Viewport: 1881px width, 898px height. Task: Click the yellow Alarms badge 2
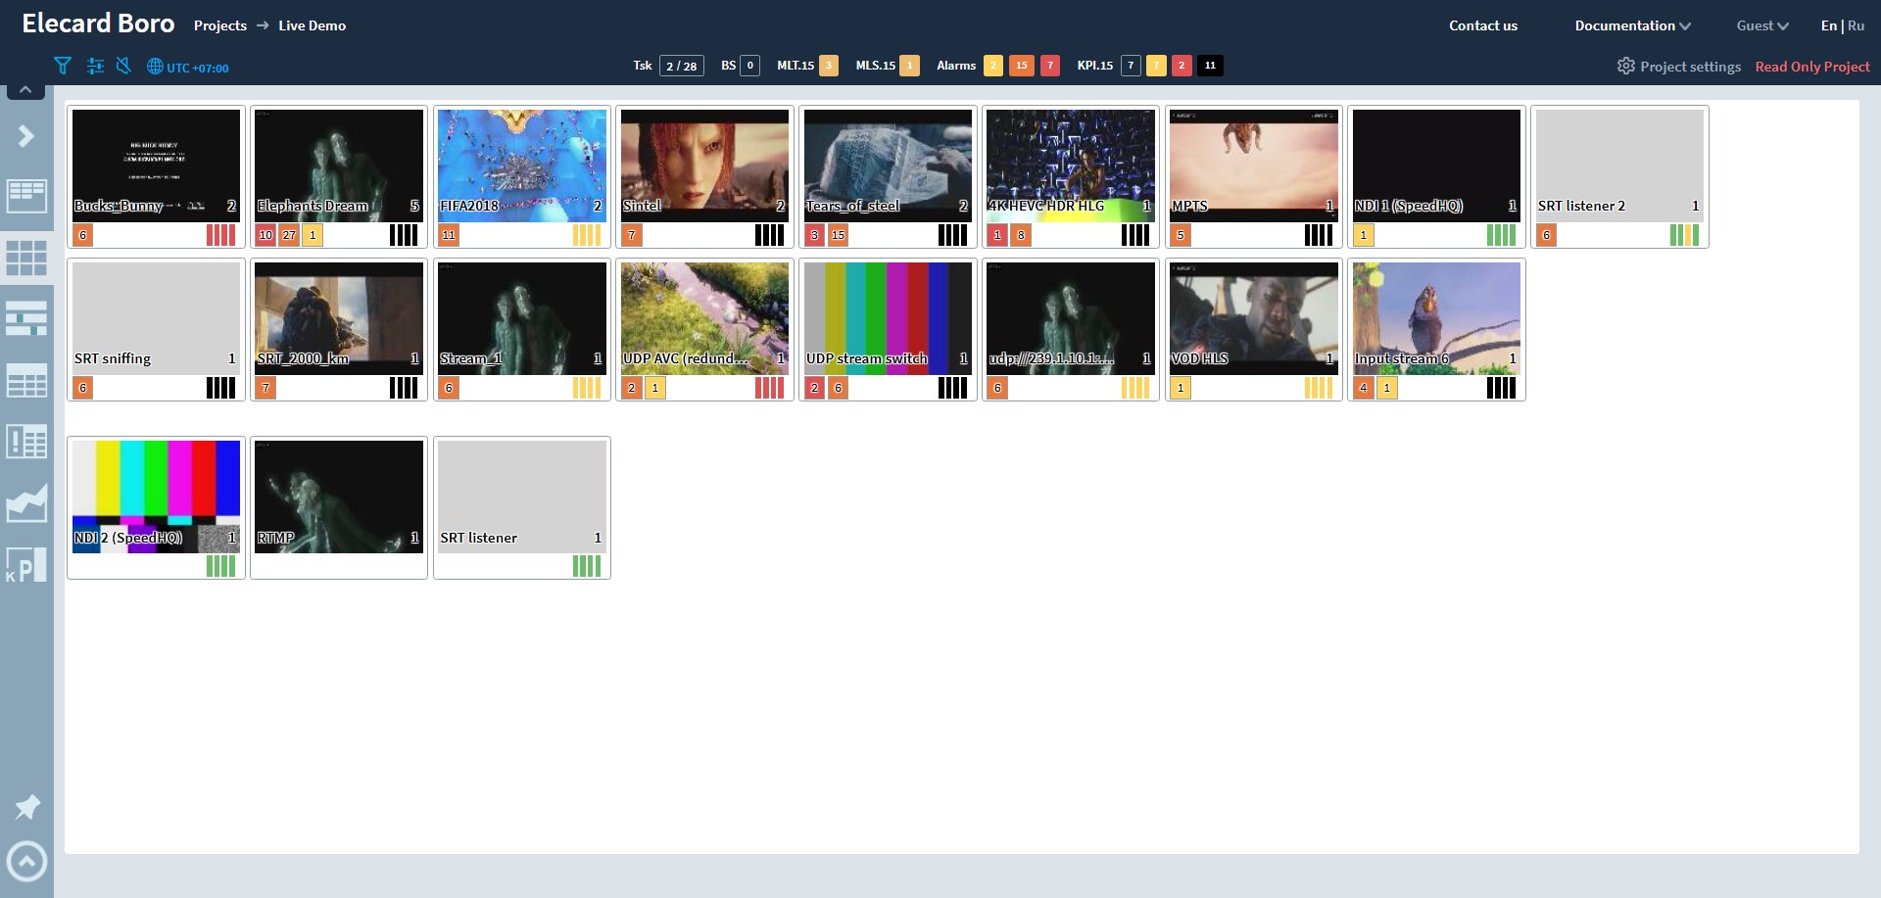pos(993,66)
